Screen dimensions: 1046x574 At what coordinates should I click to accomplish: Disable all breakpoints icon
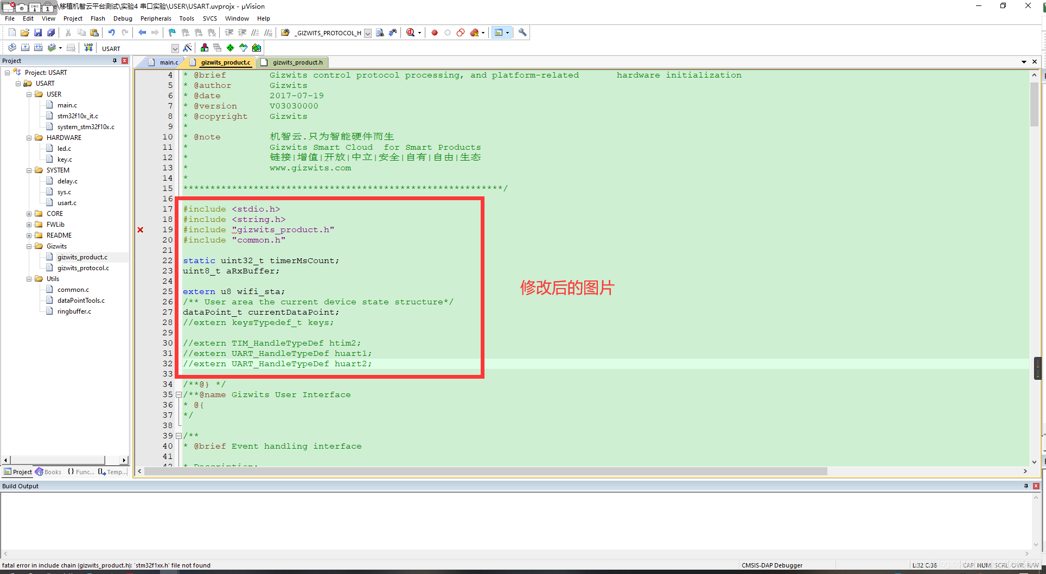point(461,33)
